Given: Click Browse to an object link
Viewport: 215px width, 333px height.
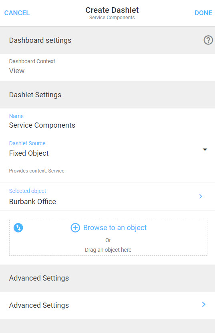Looking at the screenshot, I should (x=115, y=228).
